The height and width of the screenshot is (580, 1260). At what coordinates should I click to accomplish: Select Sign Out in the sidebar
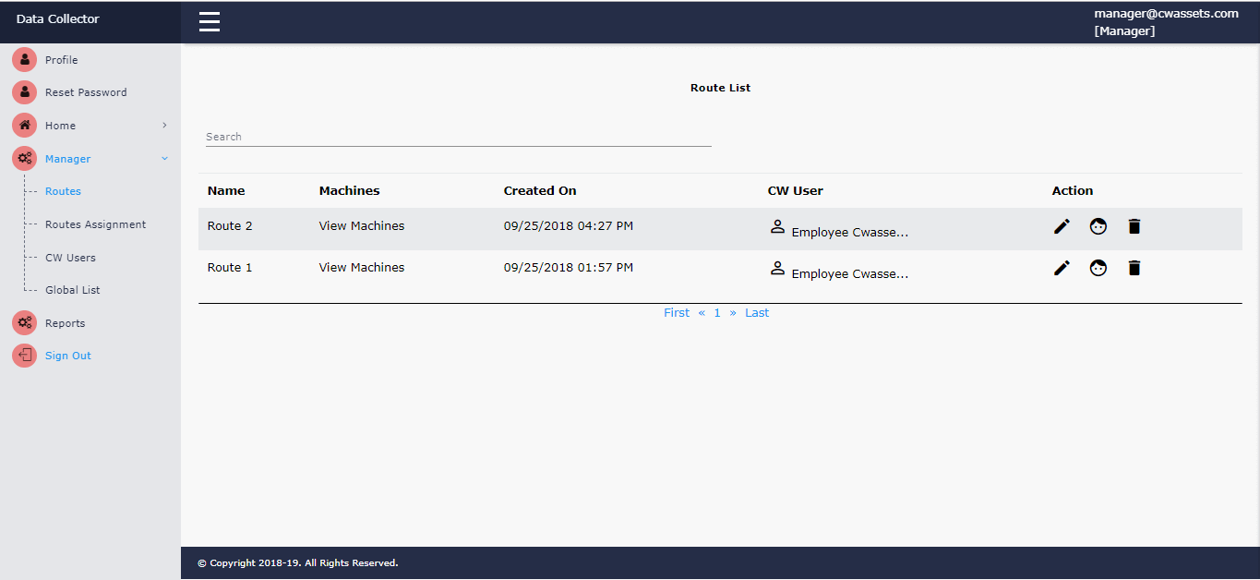tap(68, 356)
